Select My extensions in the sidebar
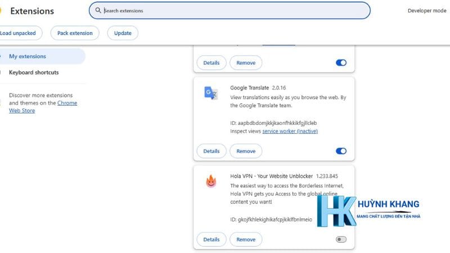The height and width of the screenshot is (253, 450). [43, 56]
